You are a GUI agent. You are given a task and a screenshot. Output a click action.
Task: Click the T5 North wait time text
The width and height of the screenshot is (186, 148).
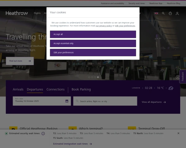tap(148, 134)
